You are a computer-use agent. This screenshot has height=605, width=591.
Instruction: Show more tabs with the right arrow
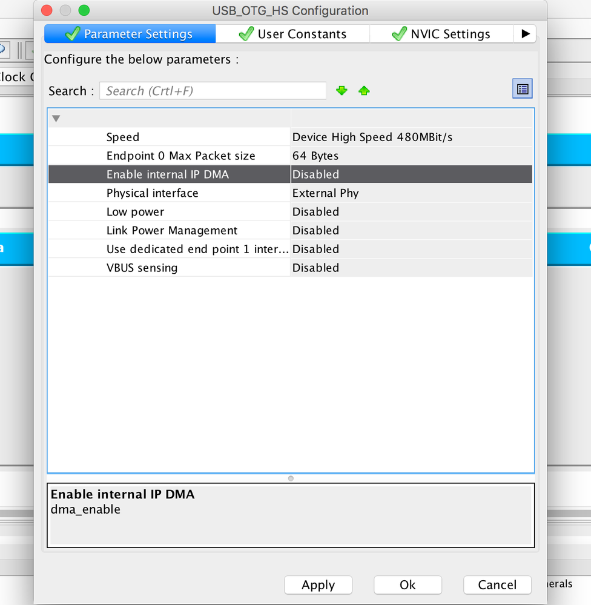click(x=525, y=34)
